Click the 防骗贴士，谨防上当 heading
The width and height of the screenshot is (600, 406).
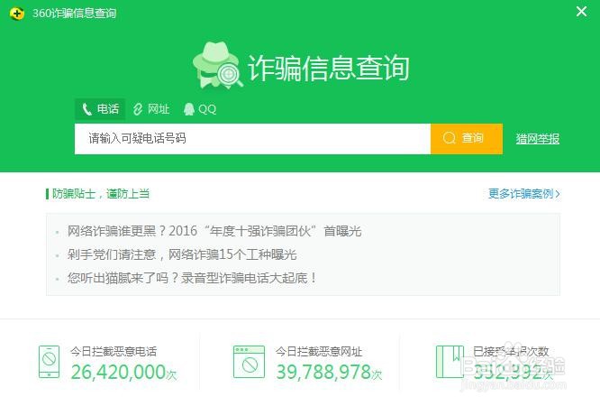pos(101,194)
